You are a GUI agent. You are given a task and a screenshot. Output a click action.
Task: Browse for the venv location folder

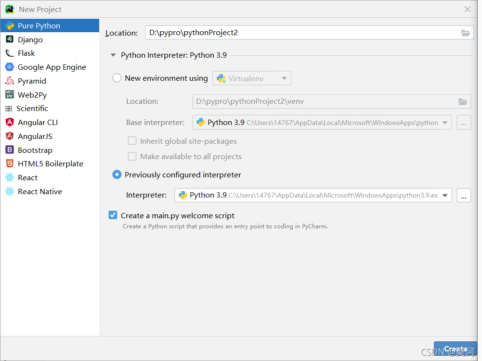click(x=463, y=101)
